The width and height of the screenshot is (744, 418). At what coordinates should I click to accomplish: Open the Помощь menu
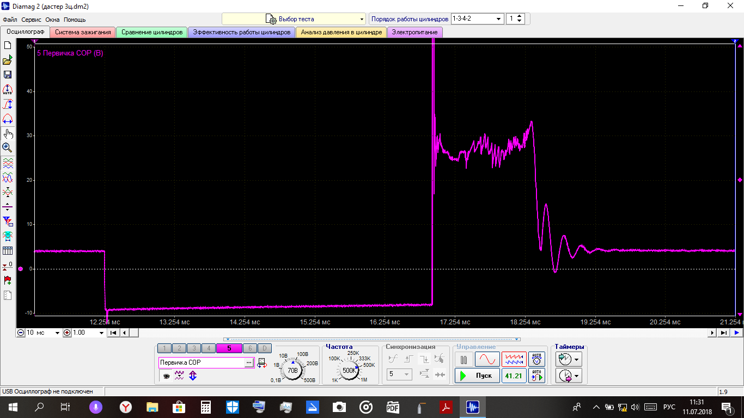click(x=75, y=20)
